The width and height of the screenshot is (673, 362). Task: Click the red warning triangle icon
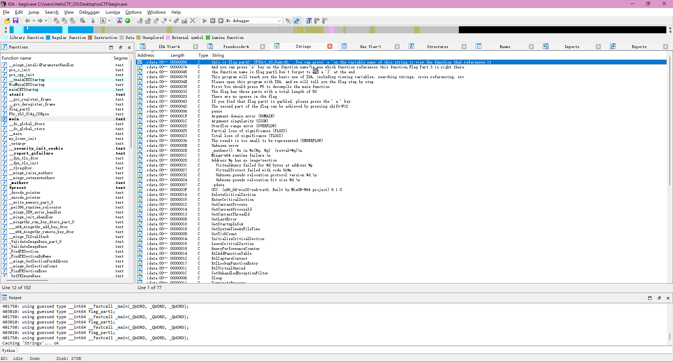click(x=120, y=21)
